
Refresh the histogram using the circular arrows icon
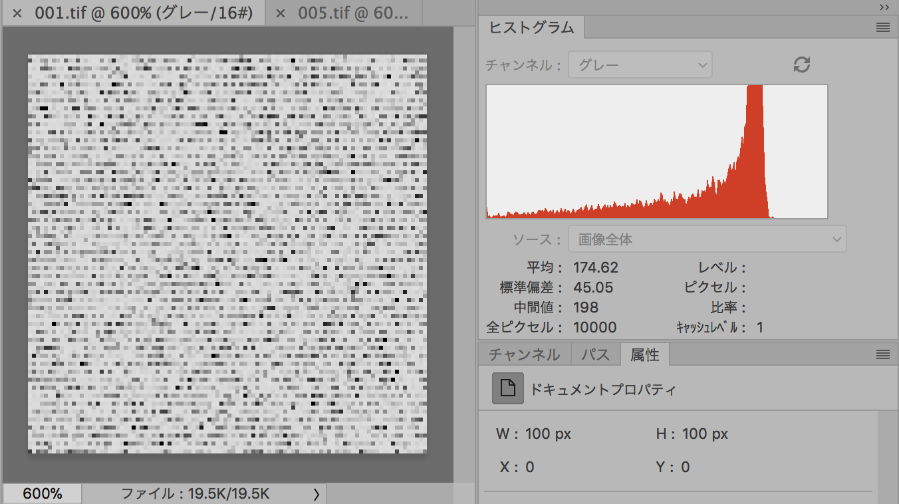[x=802, y=64]
